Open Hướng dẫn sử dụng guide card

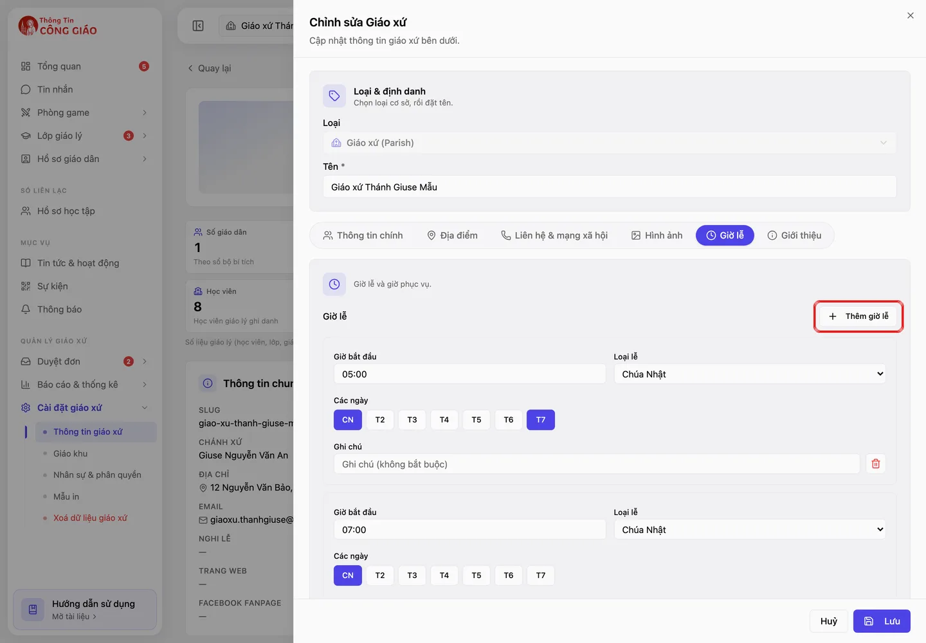[85, 610]
